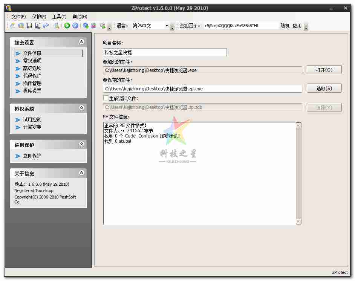Select 高级选项 in the sidebar
This screenshot has width=355, height=281.
pos(32,69)
